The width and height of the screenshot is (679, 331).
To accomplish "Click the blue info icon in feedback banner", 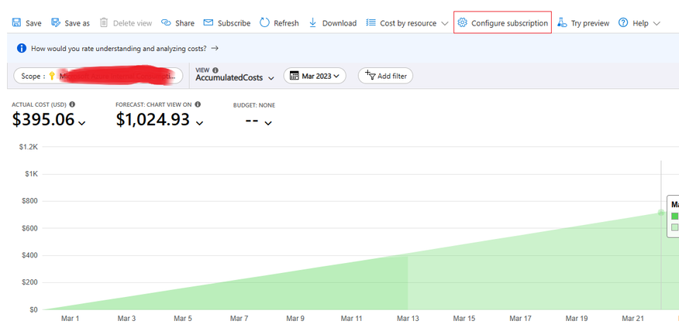I will 22,49.
